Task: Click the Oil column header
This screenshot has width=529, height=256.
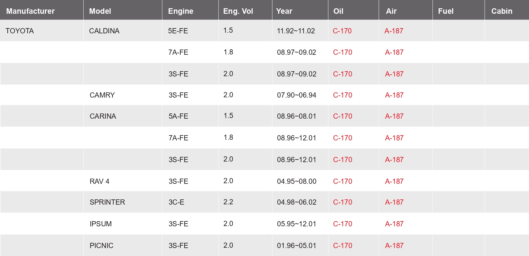Action: point(338,11)
